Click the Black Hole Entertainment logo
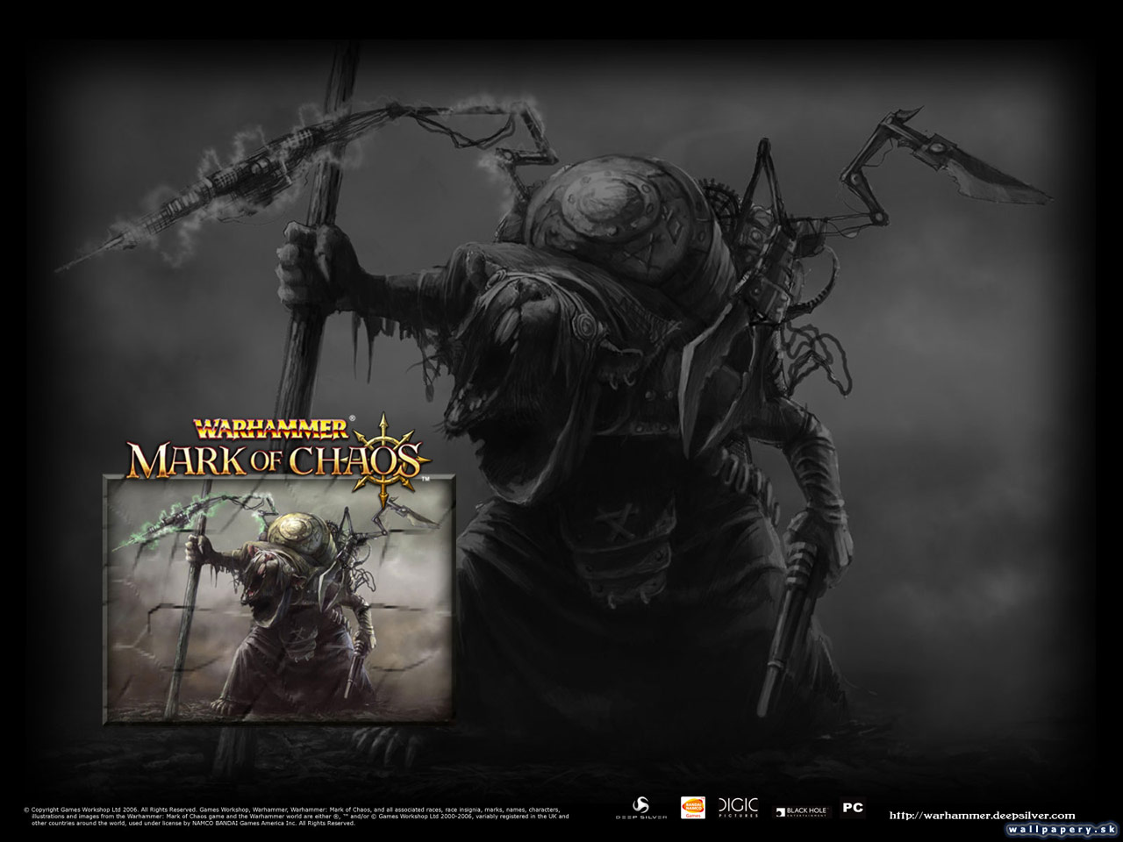 (801, 810)
